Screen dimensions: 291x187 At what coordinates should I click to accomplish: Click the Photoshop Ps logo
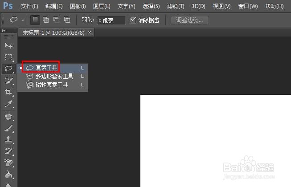click(x=8, y=6)
